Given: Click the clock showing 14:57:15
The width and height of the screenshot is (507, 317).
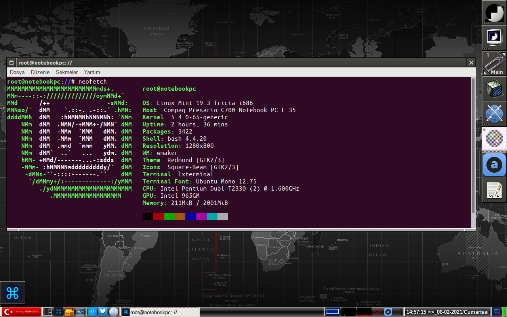Looking at the screenshot, I should point(448,312).
